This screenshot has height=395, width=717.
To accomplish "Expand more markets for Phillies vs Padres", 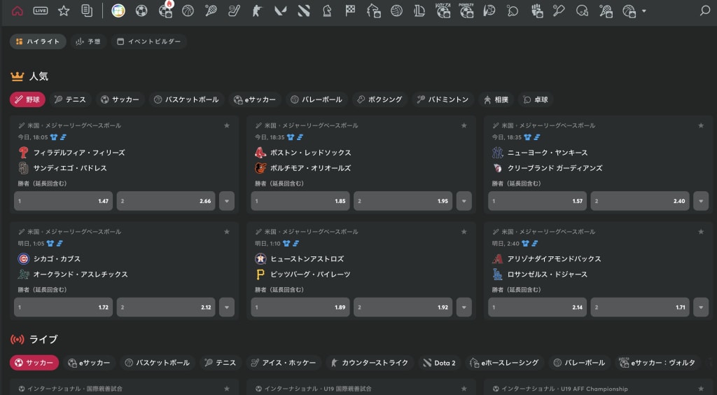I will 227,201.
